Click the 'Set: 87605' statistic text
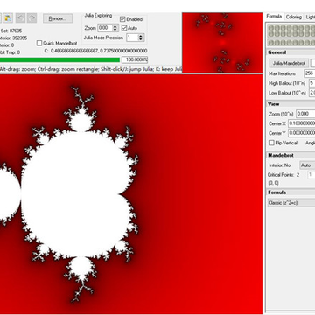 coord(11,31)
